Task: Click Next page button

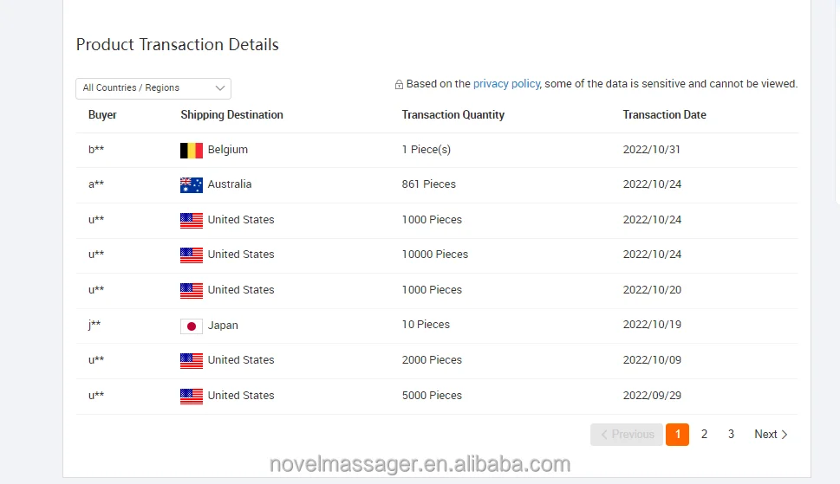Action: (x=771, y=435)
